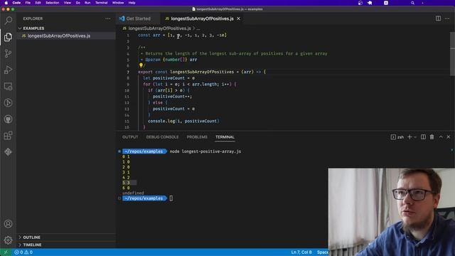
Task: Create a new terminal with plus icon
Action: click(409, 137)
